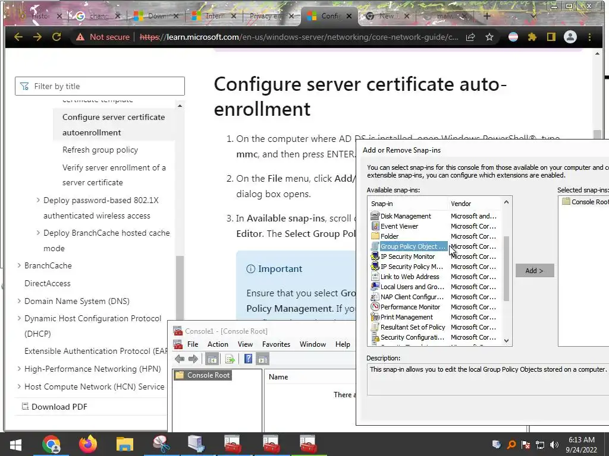609x456 pixels.
Task: Expand Host Compute Network (HCN) Service
Action: point(19,387)
